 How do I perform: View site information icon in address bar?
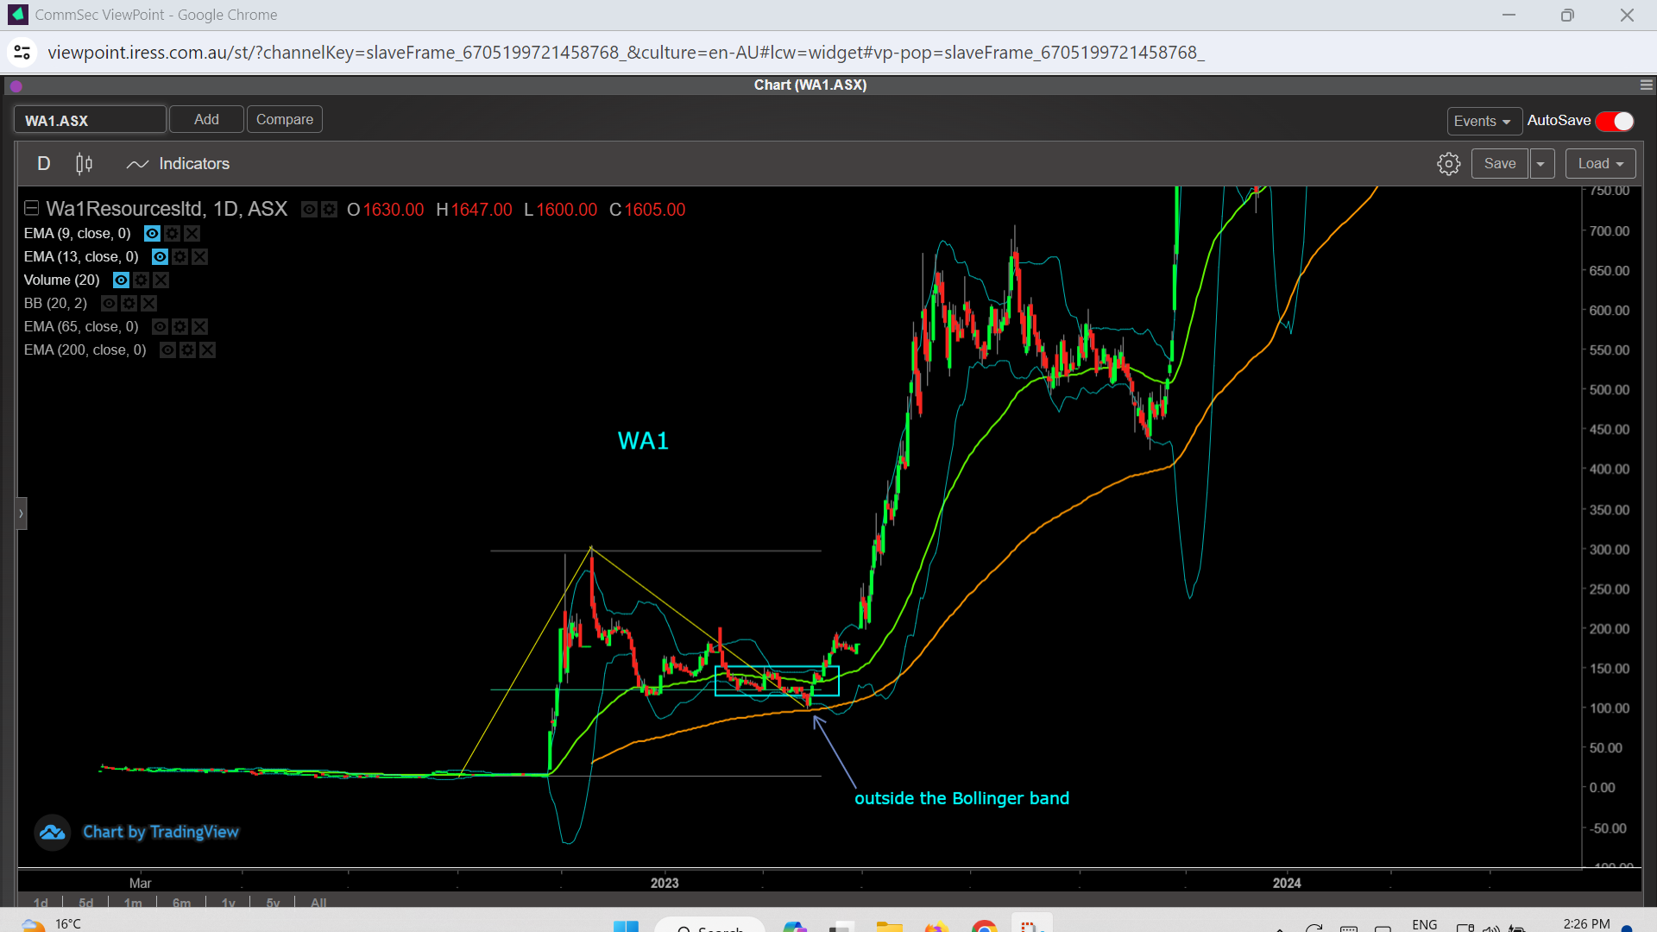pos(22,53)
